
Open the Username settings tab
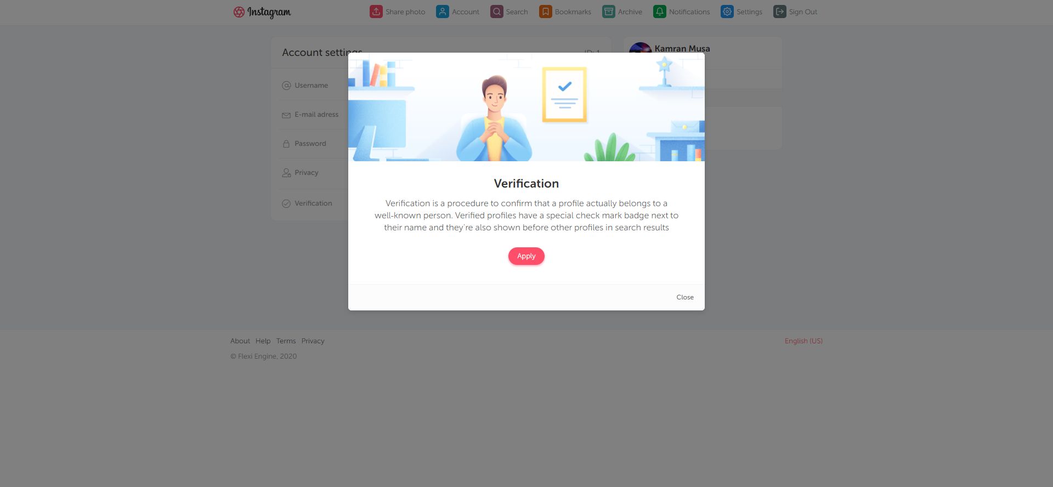311,86
